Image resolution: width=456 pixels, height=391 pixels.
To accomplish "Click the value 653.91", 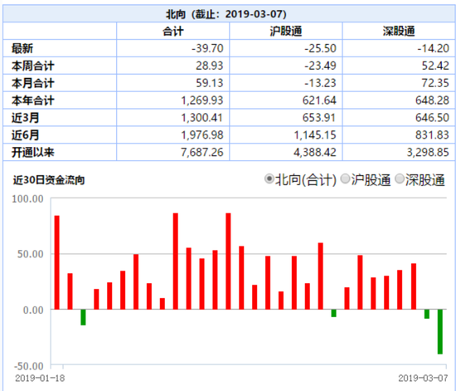I will click(x=319, y=118).
